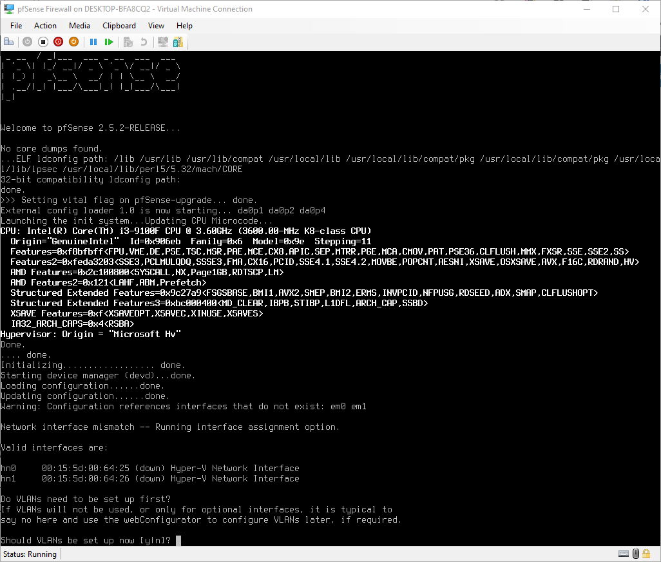Maximize the Virtual Machine Connection window
The height and width of the screenshot is (562, 661).
pyautogui.click(x=616, y=9)
